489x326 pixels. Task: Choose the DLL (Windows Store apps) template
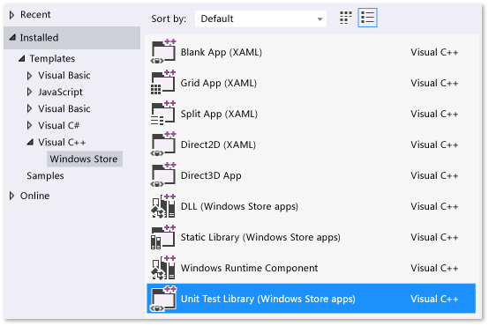pyautogui.click(x=311, y=206)
